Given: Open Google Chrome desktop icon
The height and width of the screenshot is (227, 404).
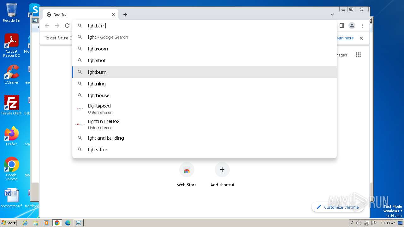Looking at the screenshot, I should point(11,169).
